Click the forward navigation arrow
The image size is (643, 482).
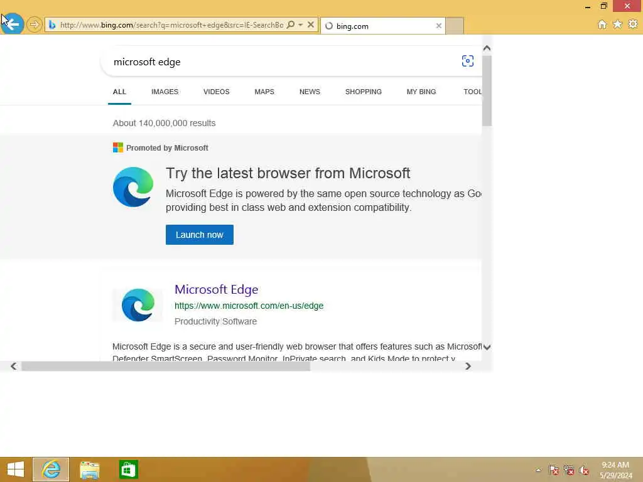[x=35, y=24]
